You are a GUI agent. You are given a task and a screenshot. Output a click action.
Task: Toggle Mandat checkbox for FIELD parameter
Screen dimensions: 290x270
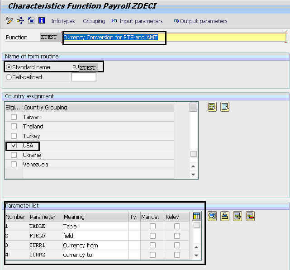pyautogui.click(x=152, y=236)
